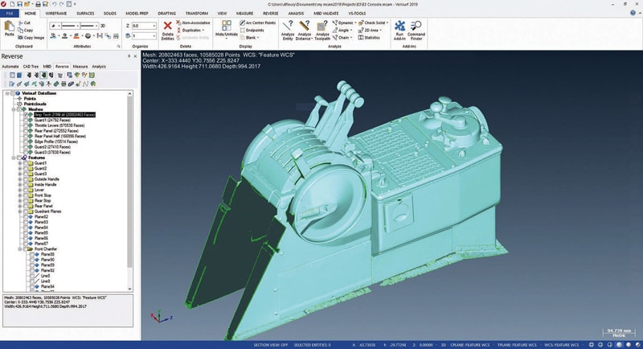Switch to the CAD Tree panel tab
Screen dimensions: 643x349
[31, 67]
